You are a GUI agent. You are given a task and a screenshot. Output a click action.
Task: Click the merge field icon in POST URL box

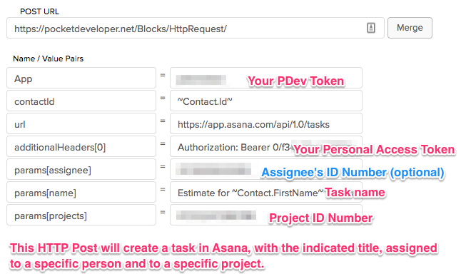coord(371,28)
